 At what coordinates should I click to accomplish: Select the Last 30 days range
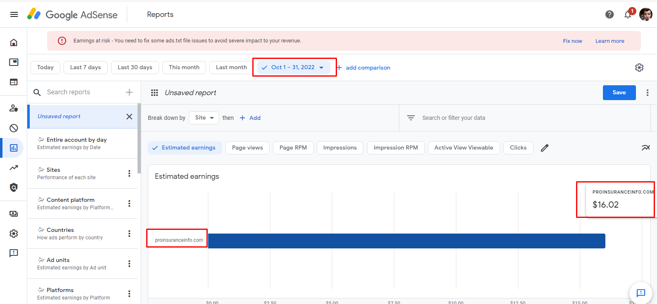pos(135,68)
